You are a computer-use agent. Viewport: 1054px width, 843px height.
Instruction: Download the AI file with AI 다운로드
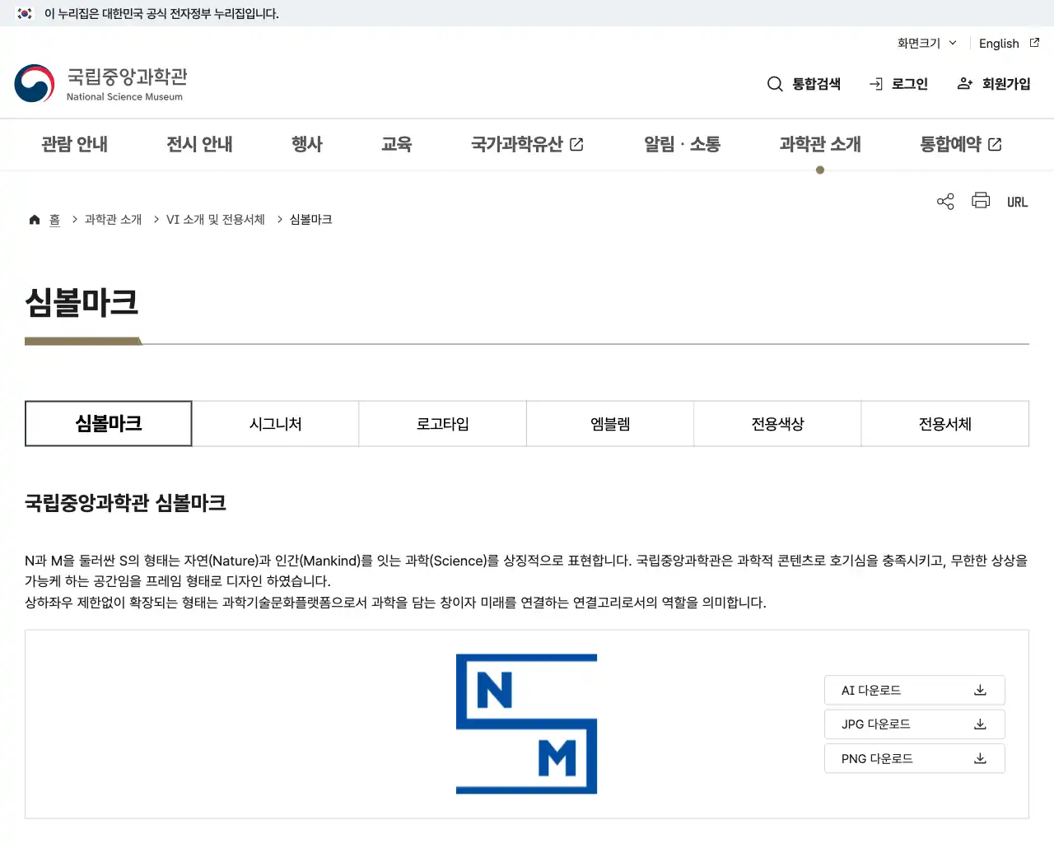pyautogui.click(x=914, y=690)
